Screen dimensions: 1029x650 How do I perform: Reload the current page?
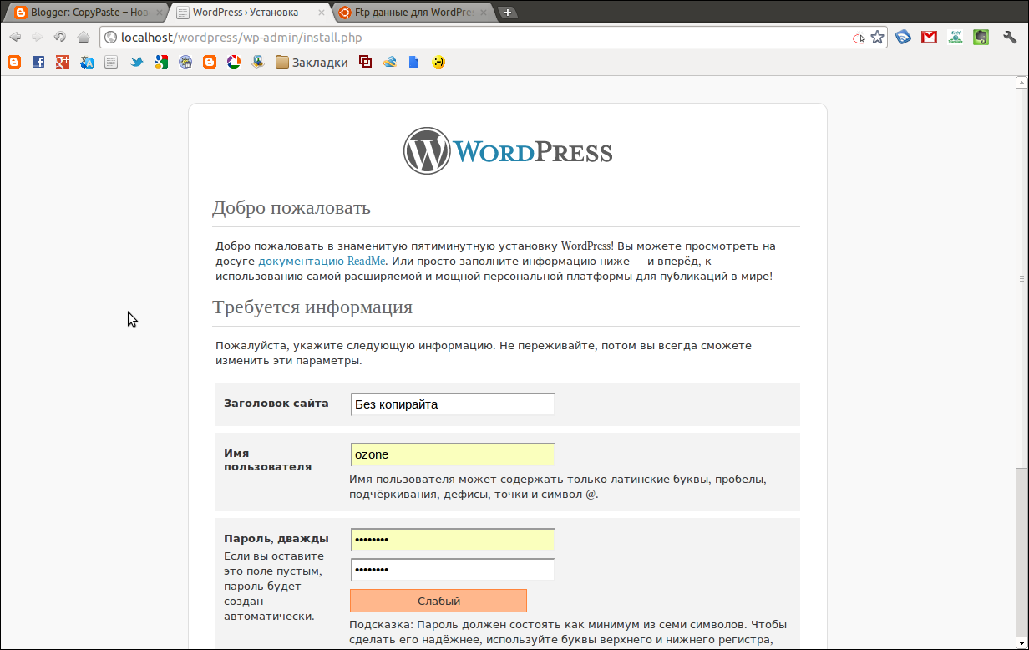pyautogui.click(x=58, y=37)
